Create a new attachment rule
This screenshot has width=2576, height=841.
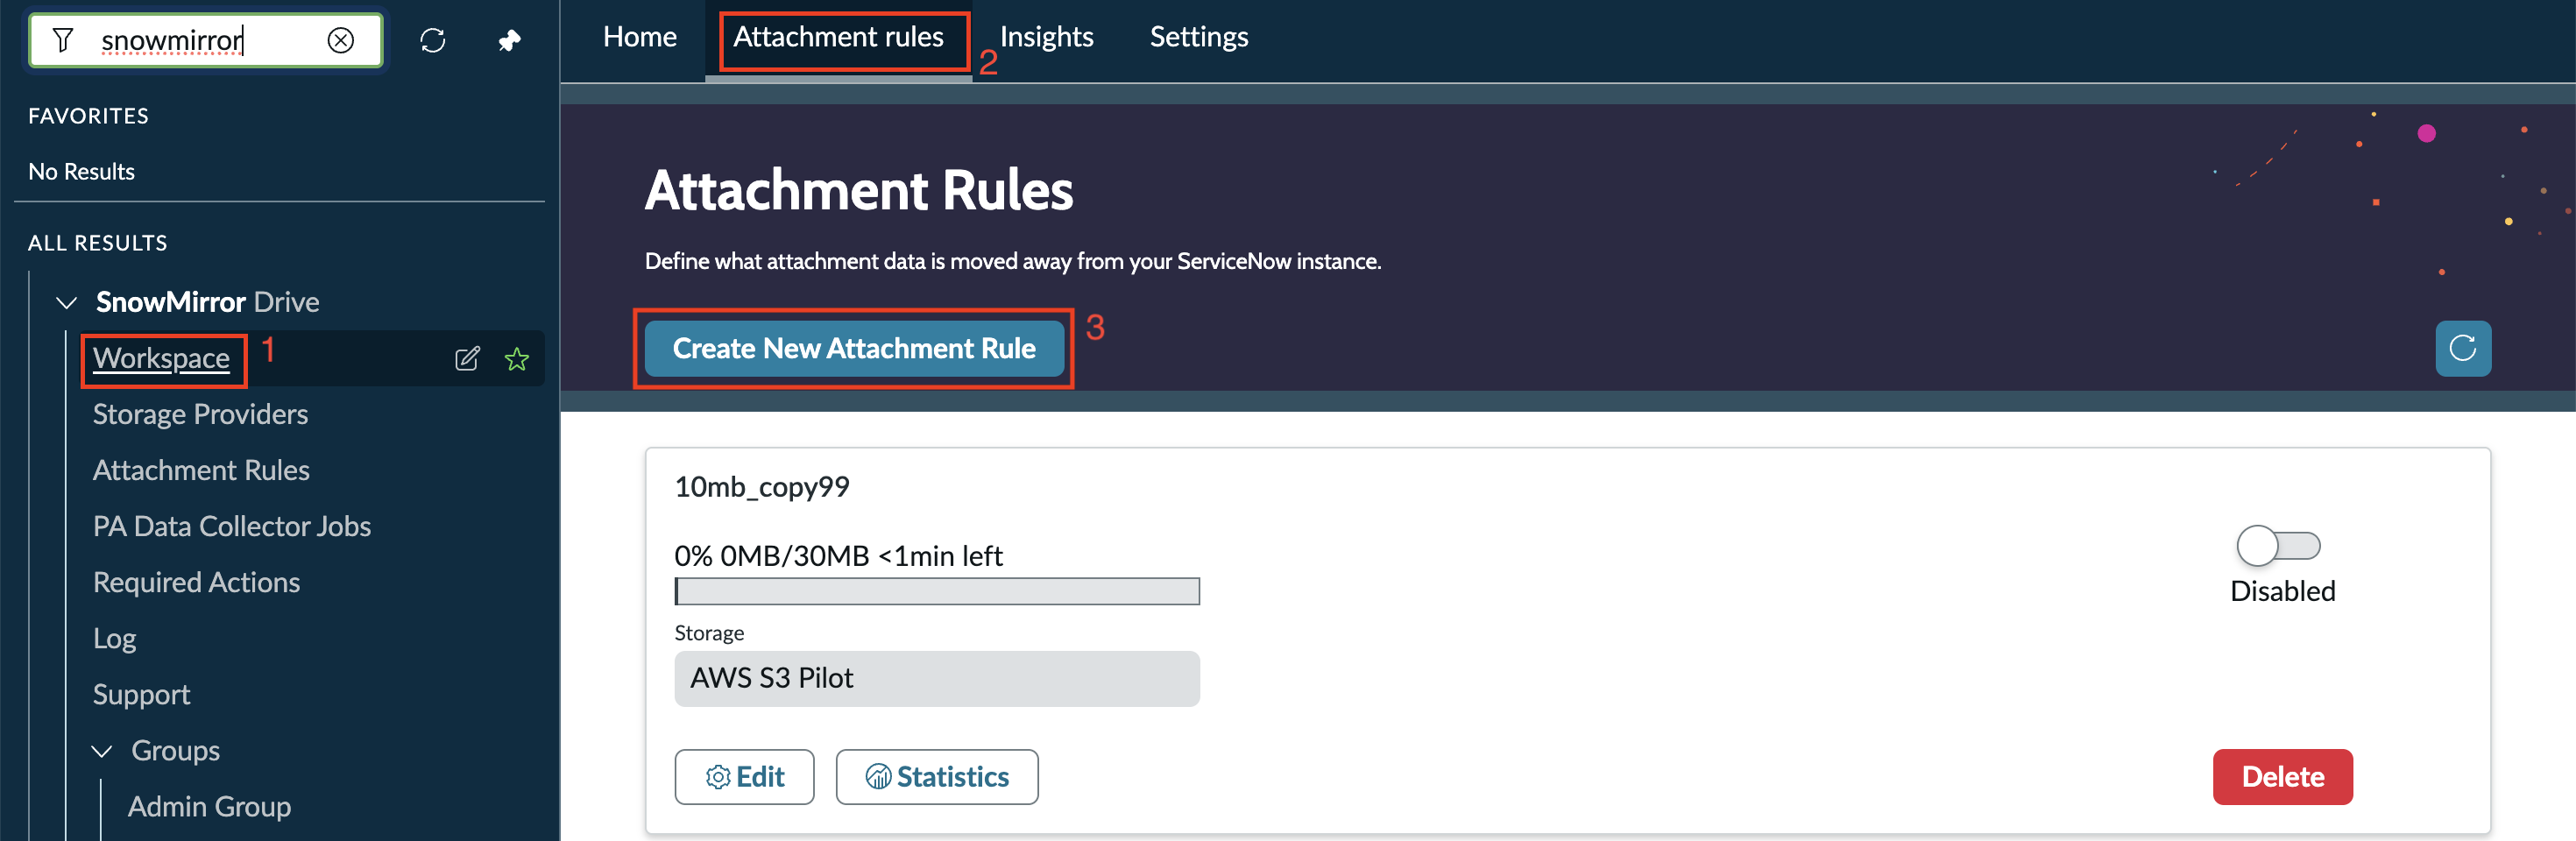(854, 348)
